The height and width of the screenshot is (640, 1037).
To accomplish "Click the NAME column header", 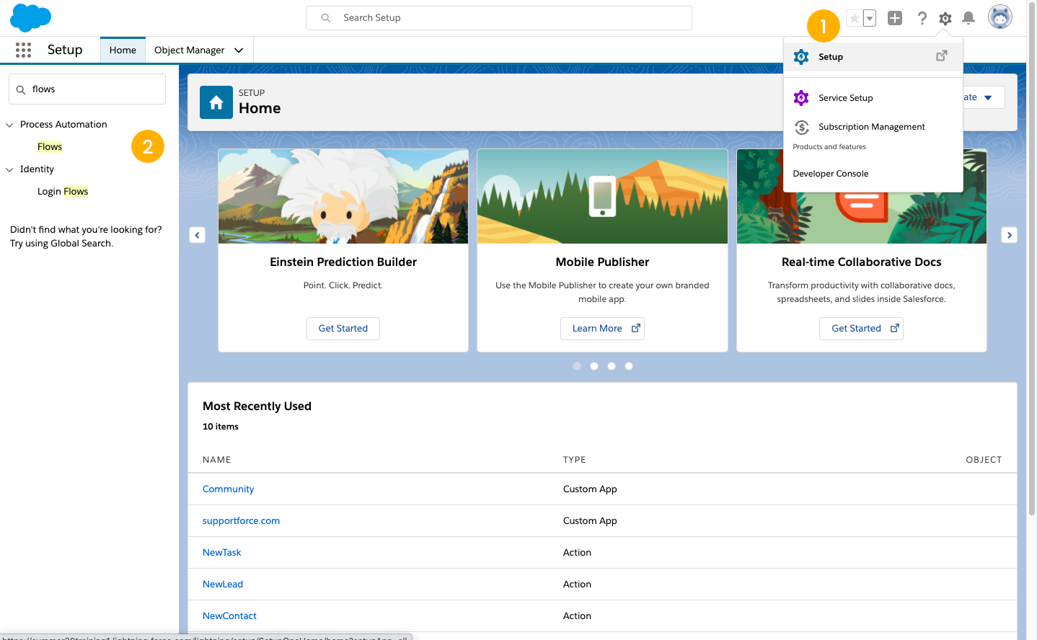I will (x=217, y=460).
